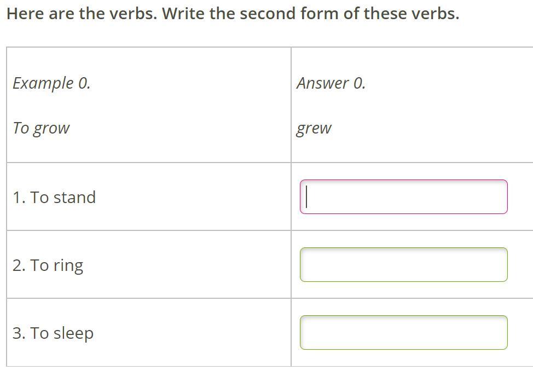The width and height of the screenshot is (533, 382).
Task: Click the "Answer 0." italic label
Action: coord(331,83)
